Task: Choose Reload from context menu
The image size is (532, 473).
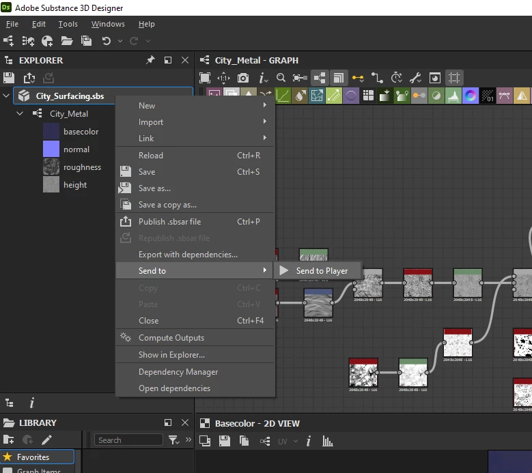Action: coord(195,156)
